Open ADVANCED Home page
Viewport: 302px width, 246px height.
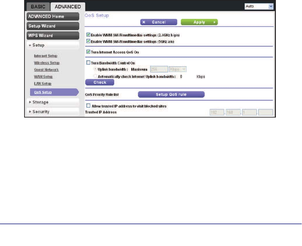click(53, 17)
